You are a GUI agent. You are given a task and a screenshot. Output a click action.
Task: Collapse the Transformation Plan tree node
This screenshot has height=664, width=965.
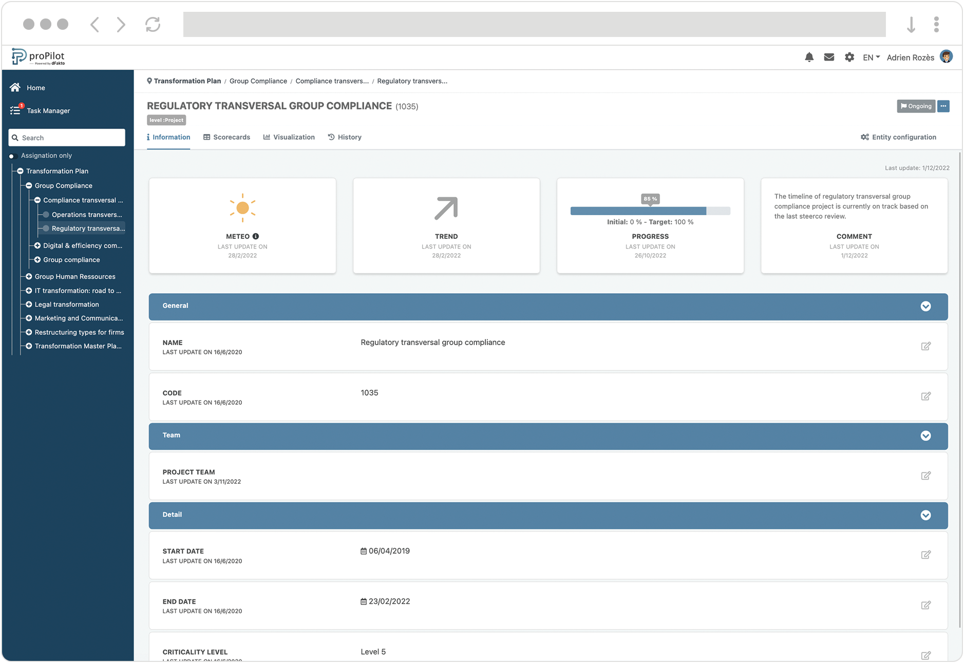[x=21, y=172]
